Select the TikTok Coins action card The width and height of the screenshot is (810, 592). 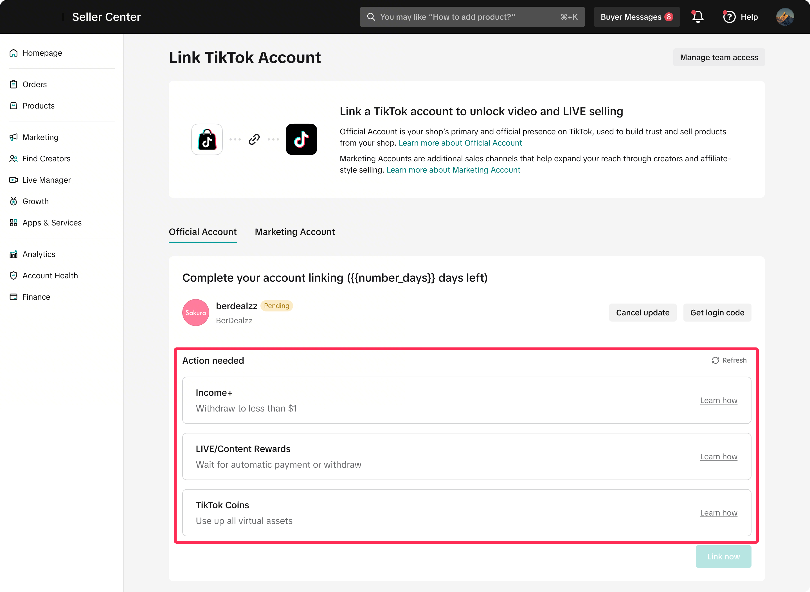pyautogui.click(x=467, y=513)
